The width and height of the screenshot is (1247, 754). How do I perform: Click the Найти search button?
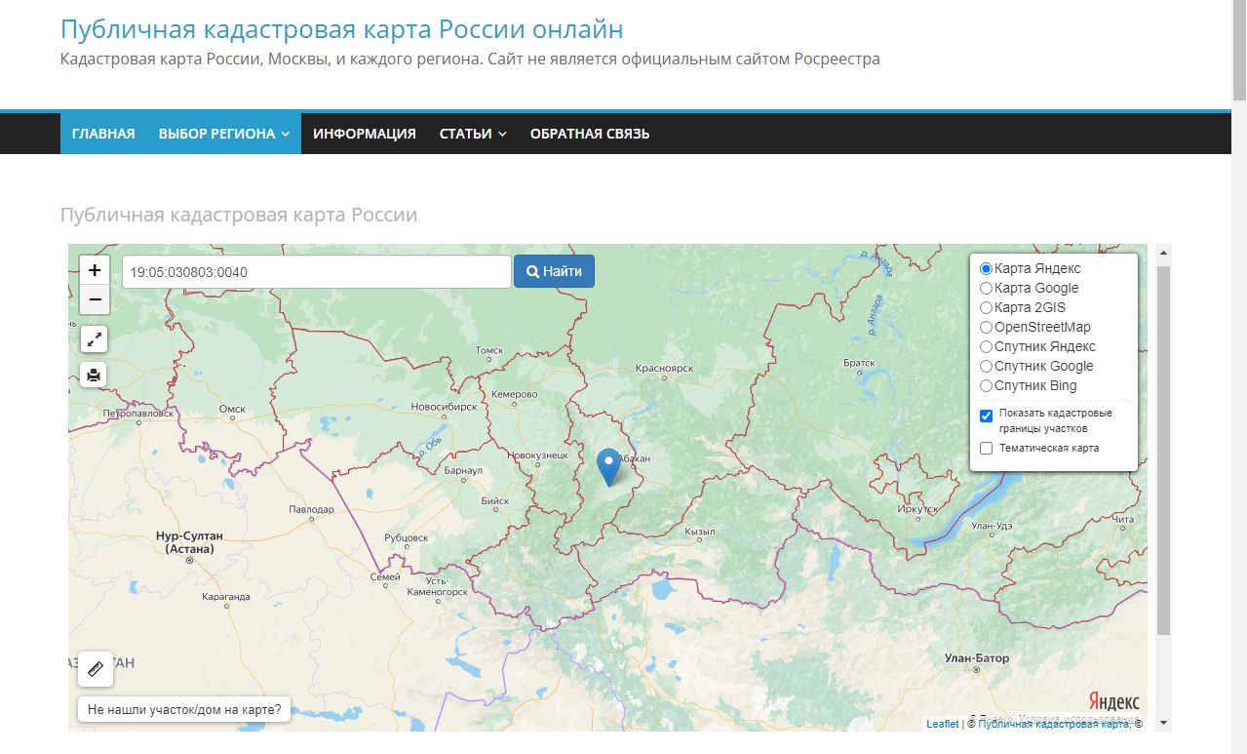click(554, 271)
